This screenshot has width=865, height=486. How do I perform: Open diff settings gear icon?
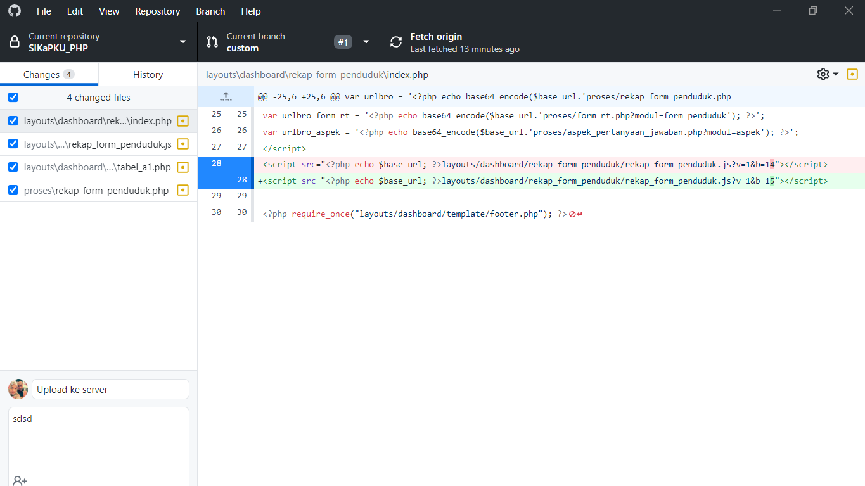coord(823,74)
